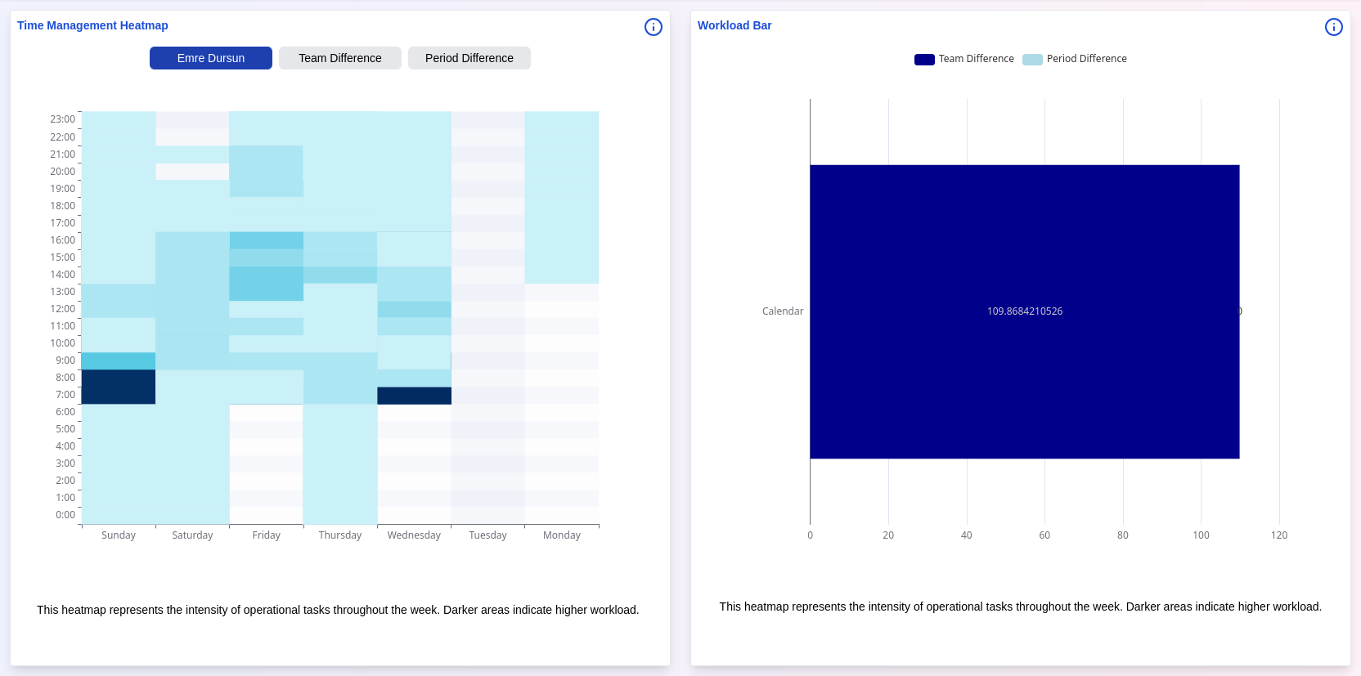The image size is (1361, 676).
Task: Click the Calendar y-axis label
Action: [x=782, y=311]
